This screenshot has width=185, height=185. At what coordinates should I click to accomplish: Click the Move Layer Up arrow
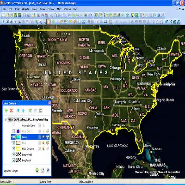click(x=18, y=111)
